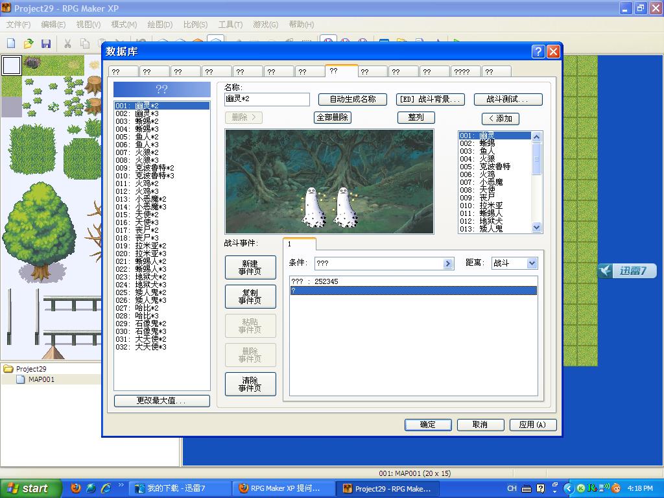Click the Copy icon in the toolbar
The height and width of the screenshot is (498, 664).
pyautogui.click(x=85, y=43)
